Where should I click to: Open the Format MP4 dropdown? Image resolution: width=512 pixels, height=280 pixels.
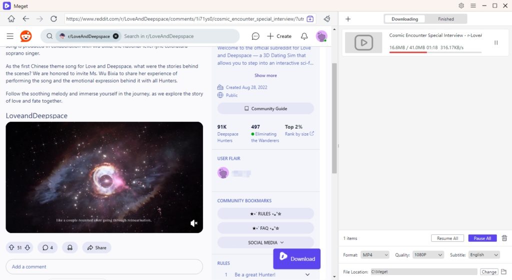(x=375, y=255)
